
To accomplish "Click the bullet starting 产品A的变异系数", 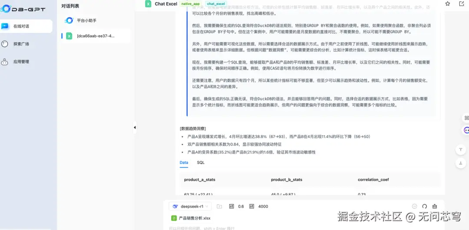I will point(251,152).
